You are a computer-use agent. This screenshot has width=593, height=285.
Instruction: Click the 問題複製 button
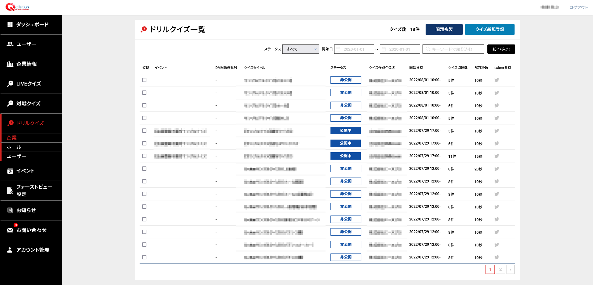[444, 29]
